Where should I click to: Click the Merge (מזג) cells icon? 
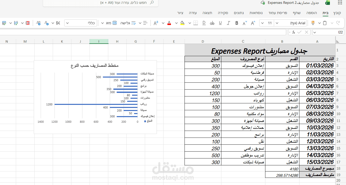point(115,23)
